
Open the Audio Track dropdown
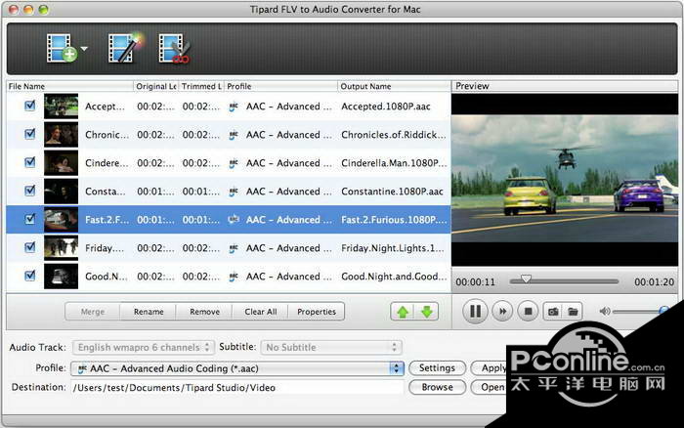pyautogui.click(x=144, y=347)
